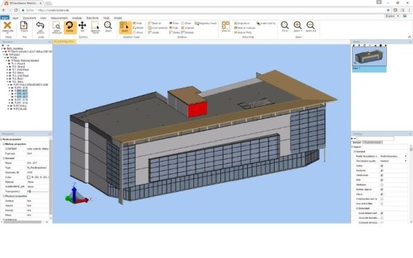Screen dimensions: 413x258
Task: Click the Hide all PMIs icon
Action: coord(235,32)
